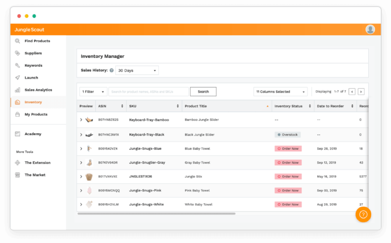The height and width of the screenshot is (243, 391).
Task: Click the Pink Baby Towel thumbnail
Action: pyautogui.click(x=89, y=191)
